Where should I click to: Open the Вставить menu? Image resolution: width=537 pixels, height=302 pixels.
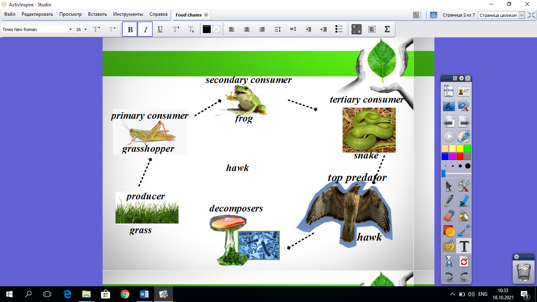(x=97, y=14)
